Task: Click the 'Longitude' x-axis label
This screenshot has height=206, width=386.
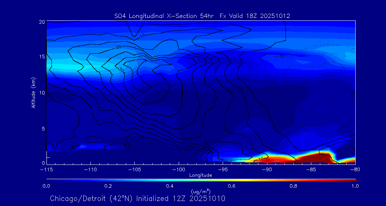Action: click(x=201, y=175)
